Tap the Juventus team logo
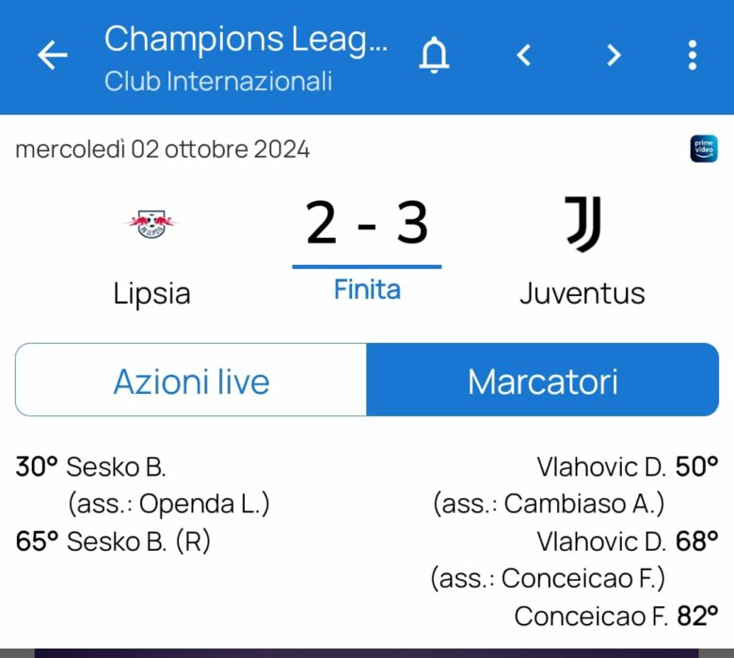 (582, 224)
